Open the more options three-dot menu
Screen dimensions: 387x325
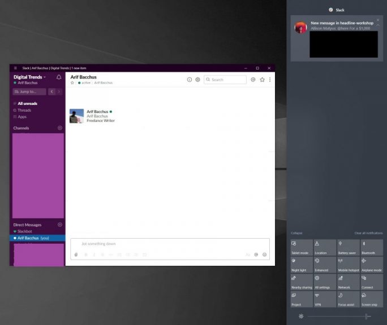tap(270, 80)
